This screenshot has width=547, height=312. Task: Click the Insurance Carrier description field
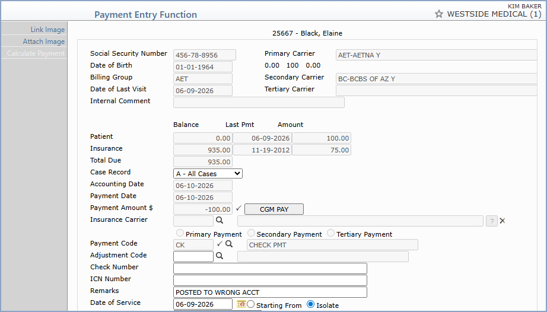360,221
